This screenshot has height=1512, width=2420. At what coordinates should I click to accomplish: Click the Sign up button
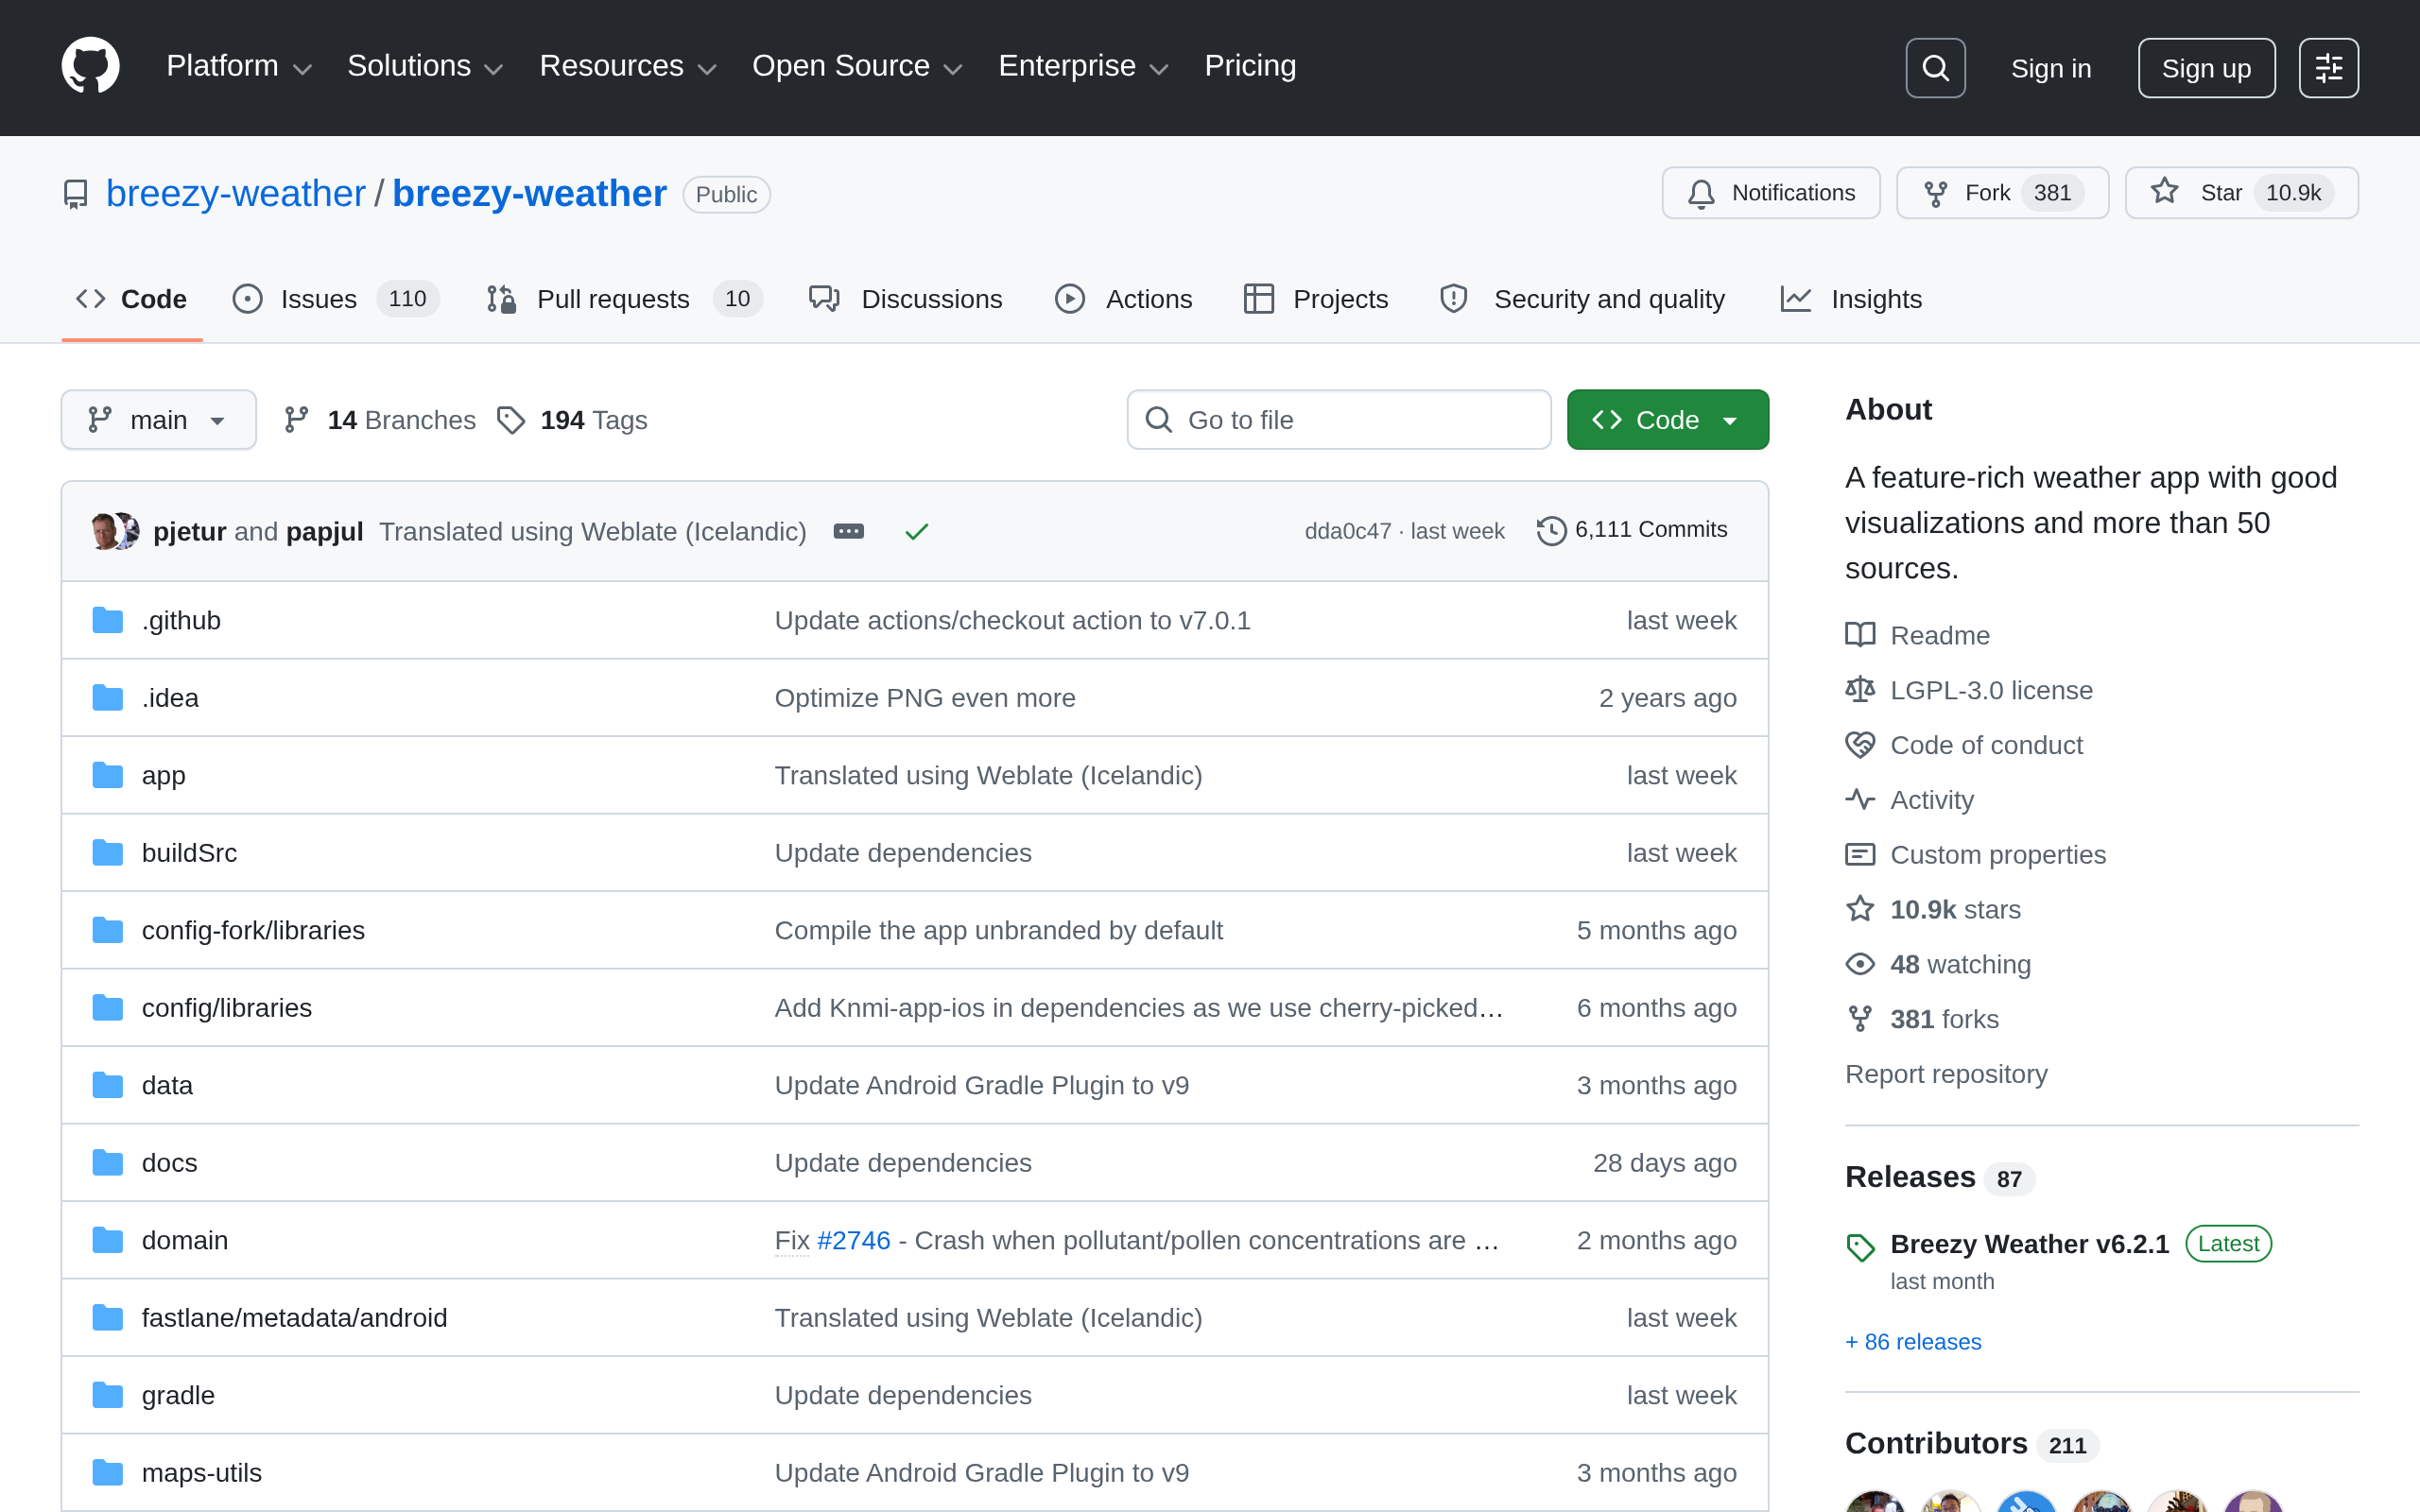coord(2206,68)
